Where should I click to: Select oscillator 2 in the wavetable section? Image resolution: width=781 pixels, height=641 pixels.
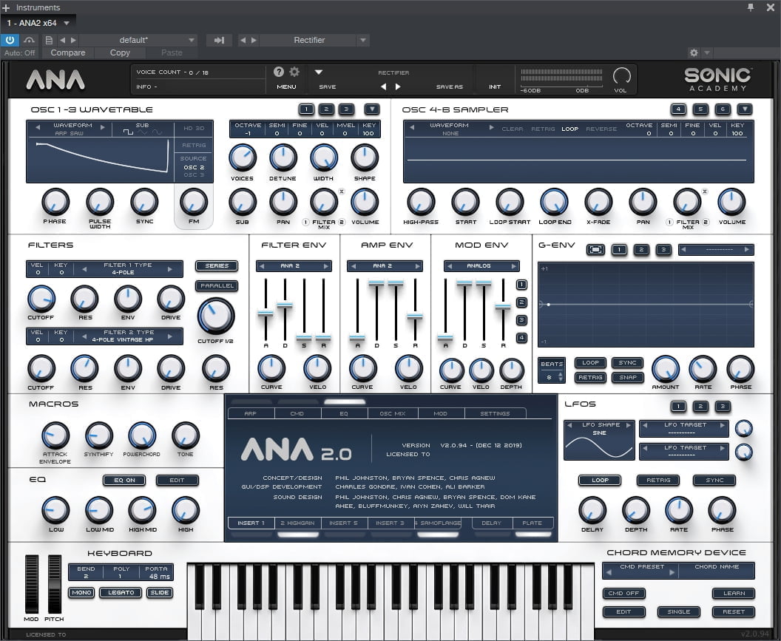326,109
